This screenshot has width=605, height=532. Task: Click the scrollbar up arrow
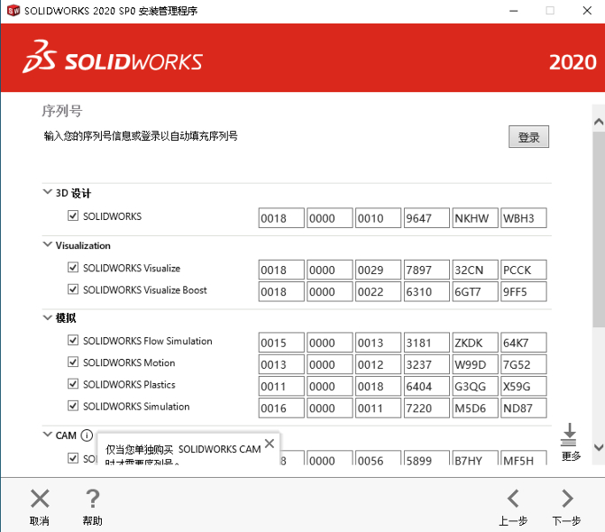pos(599,121)
